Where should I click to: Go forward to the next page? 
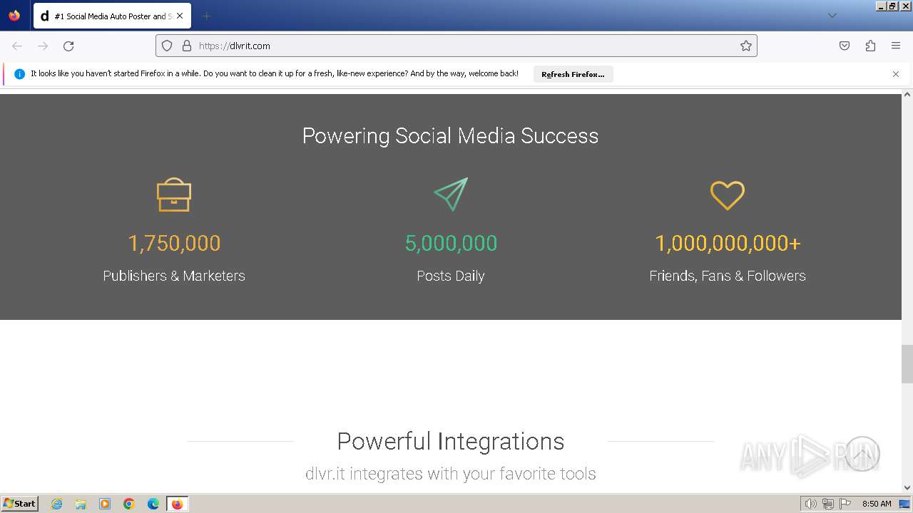tap(43, 46)
